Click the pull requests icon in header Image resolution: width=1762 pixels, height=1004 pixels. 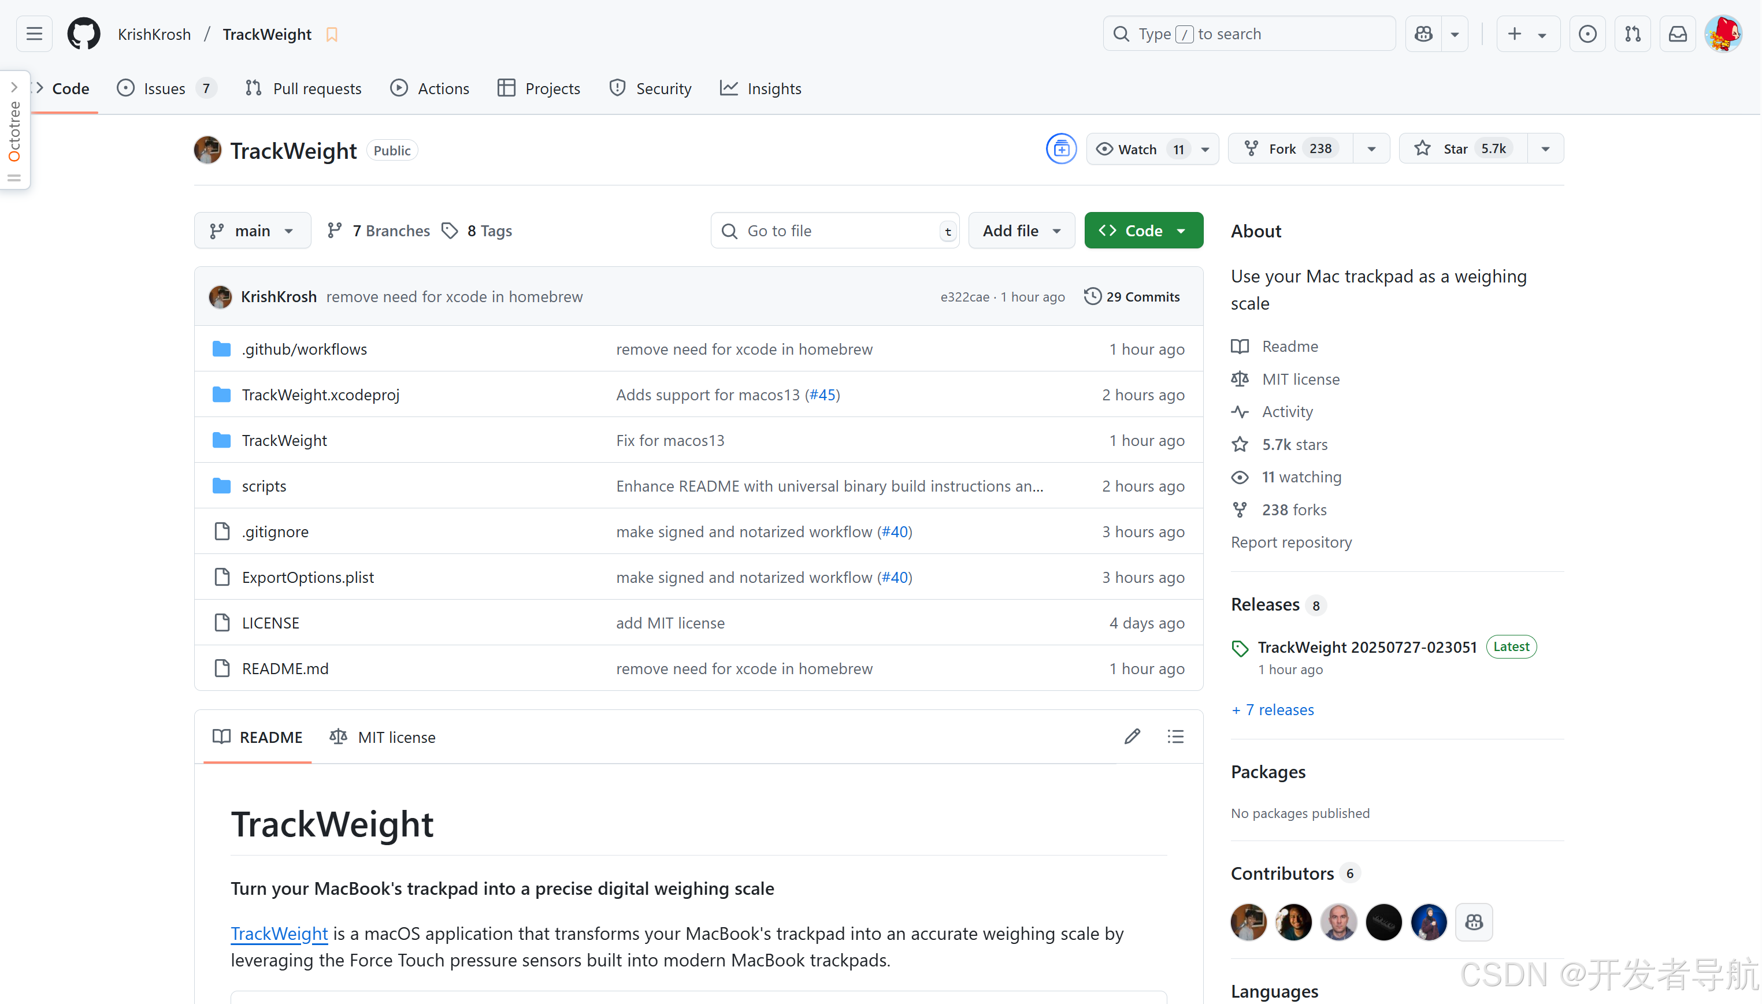pos(1633,34)
